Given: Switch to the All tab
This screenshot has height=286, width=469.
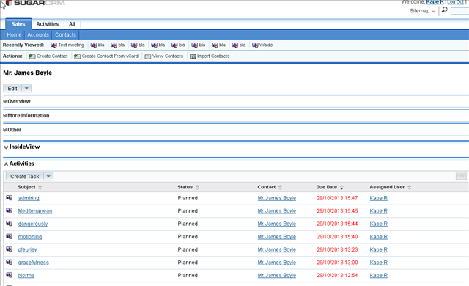Looking at the screenshot, I should pos(72,24).
